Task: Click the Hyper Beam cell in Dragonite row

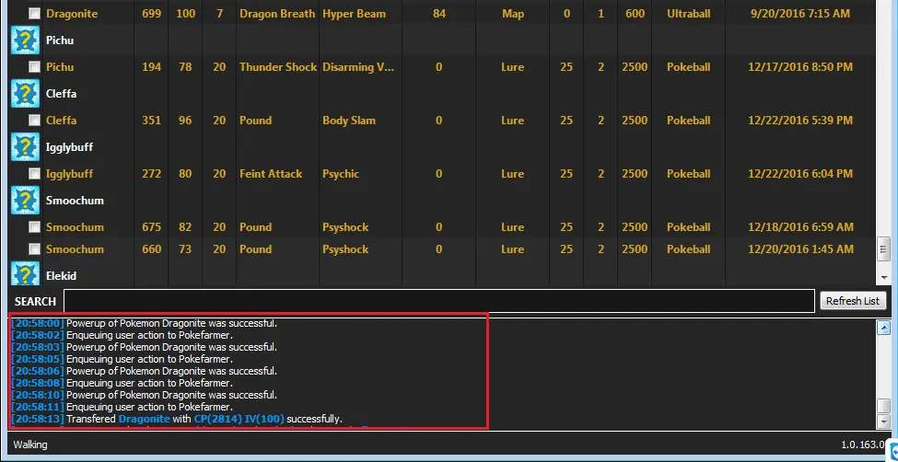Action: click(350, 15)
